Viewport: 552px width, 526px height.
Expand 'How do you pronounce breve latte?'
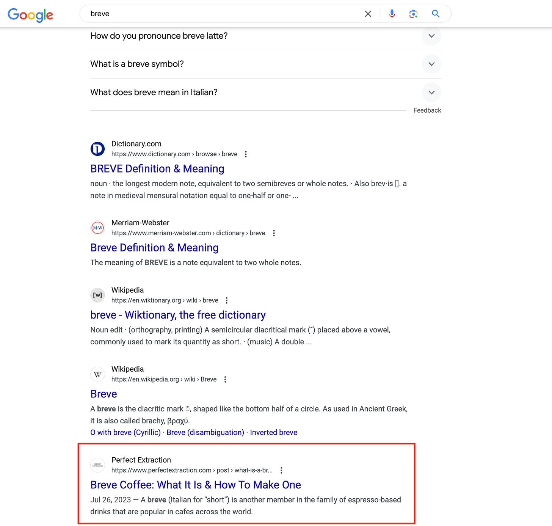pos(266,36)
